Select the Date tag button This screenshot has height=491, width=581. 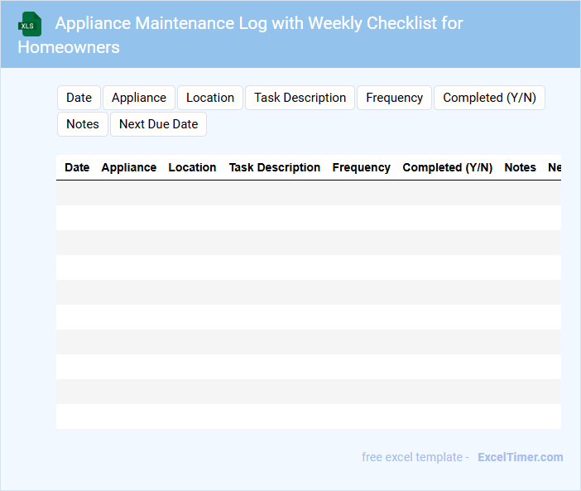coord(79,98)
